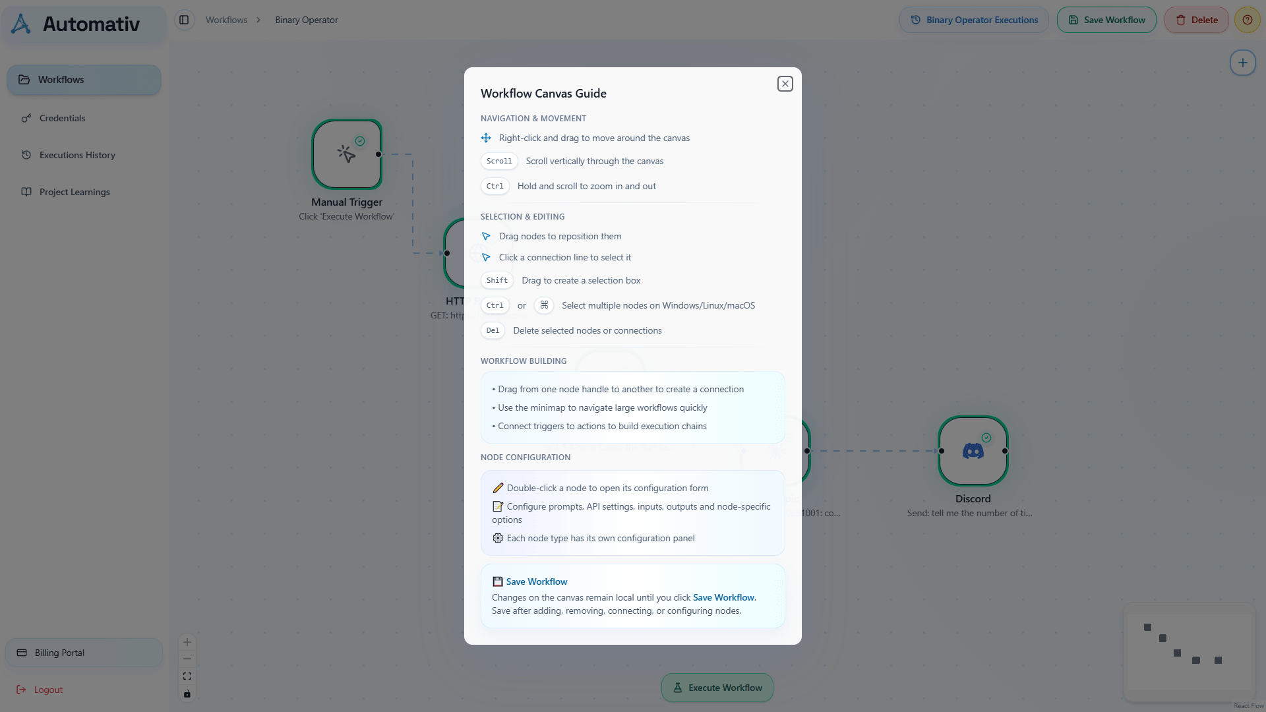Click the NODE CONFIGURATION section heading
Screen dimensions: 1266x712
pyautogui.click(x=526, y=458)
